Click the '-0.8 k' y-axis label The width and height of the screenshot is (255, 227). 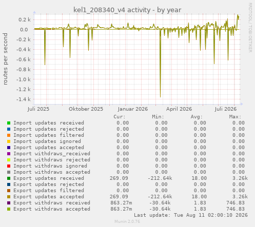(x=24, y=69)
